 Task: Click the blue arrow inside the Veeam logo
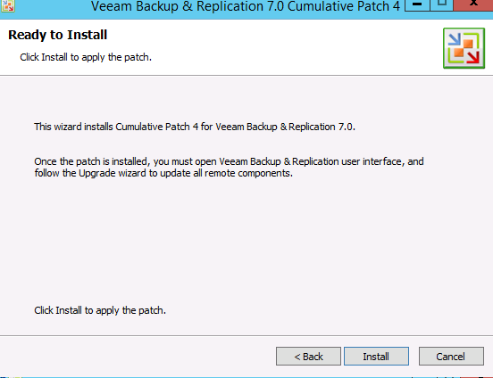[455, 40]
